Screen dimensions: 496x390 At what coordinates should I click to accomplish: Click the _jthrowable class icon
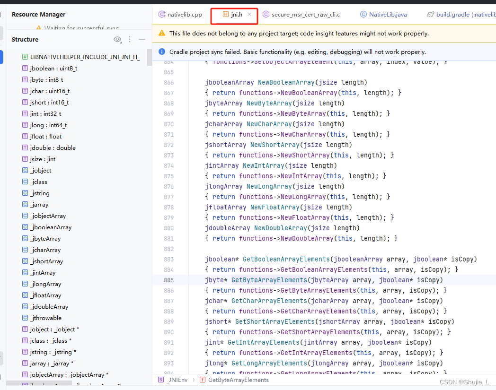[x=25, y=318]
